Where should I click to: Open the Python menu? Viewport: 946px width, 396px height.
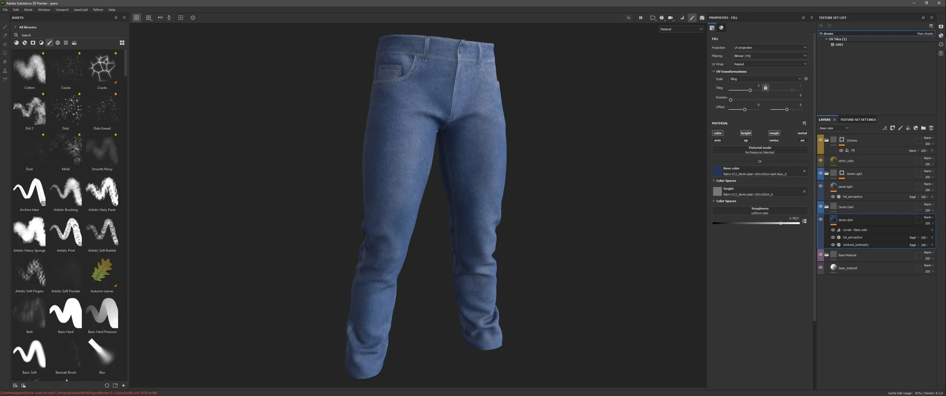point(98,10)
